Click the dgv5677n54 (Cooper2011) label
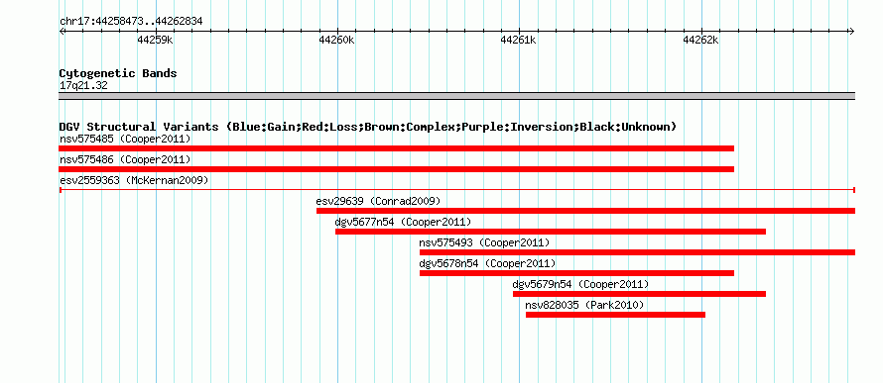This screenshot has height=383, width=883. (x=403, y=222)
